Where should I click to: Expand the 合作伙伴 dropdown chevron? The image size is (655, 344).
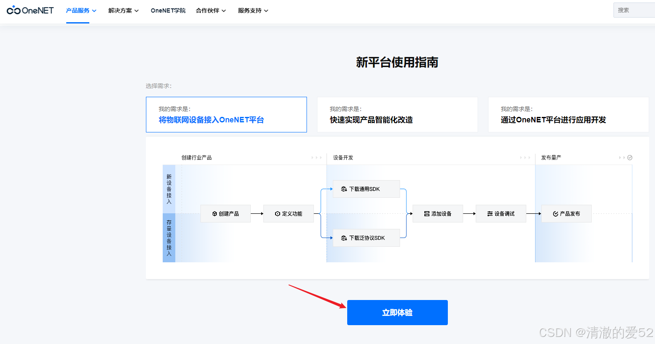click(x=224, y=11)
